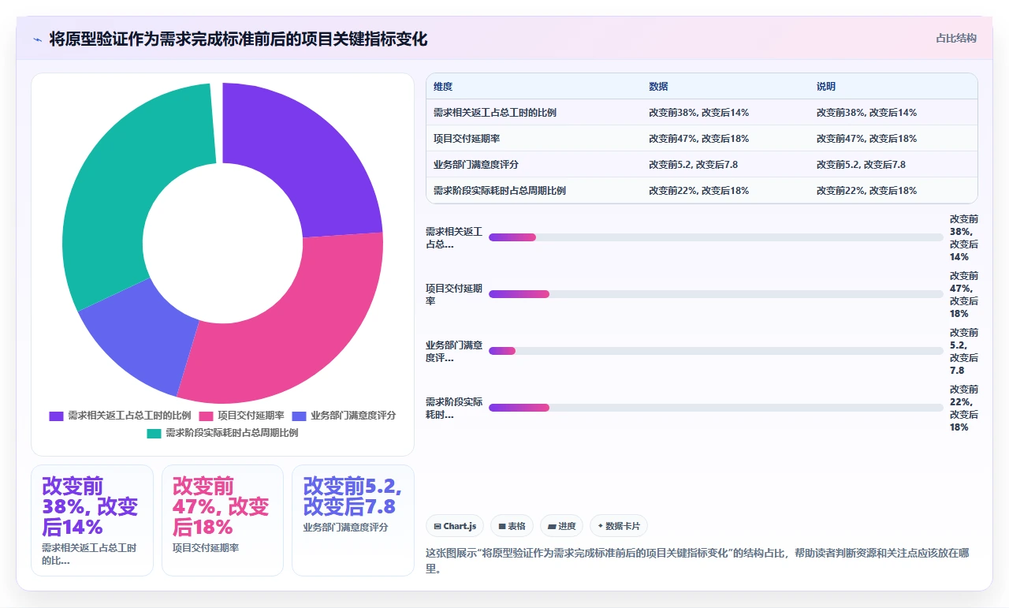Select the 数据卡片 tag chip

(619, 526)
